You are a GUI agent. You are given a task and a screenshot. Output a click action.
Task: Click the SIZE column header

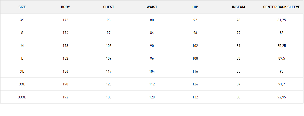click(x=22, y=7)
